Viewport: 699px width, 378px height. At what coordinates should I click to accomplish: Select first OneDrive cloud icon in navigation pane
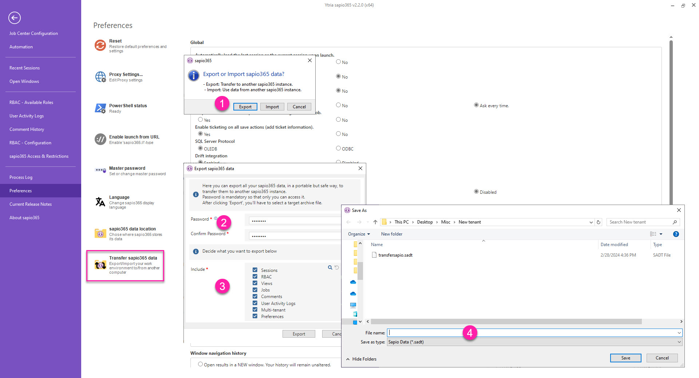(353, 282)
